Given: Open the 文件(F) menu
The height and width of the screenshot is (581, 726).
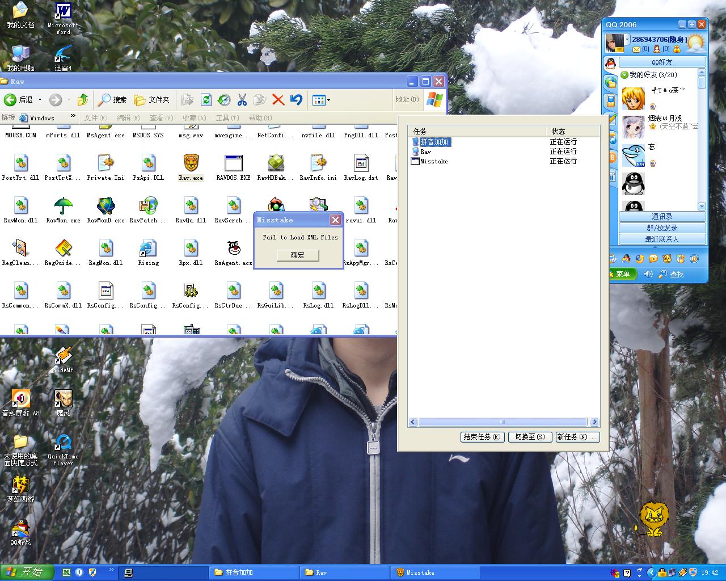Looking at the screenshot, I should 96,118.
